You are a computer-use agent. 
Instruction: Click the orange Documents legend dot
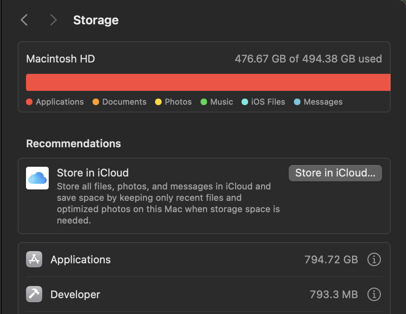pos(96,102)
